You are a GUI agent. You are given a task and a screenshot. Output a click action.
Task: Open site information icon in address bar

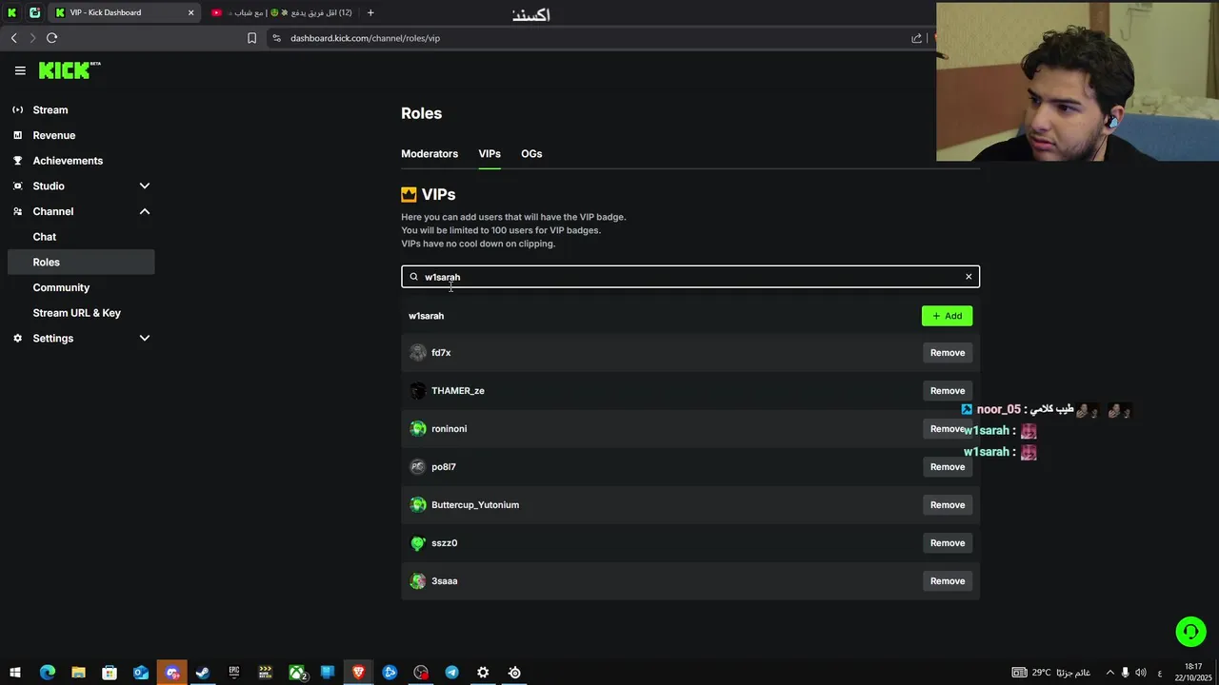coord(276,38)
